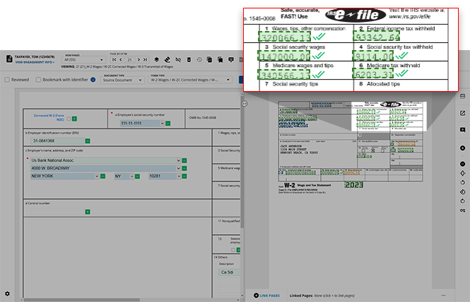Tick the Corrected W-2 (Form W2C) checkbox

coord(69,117)
